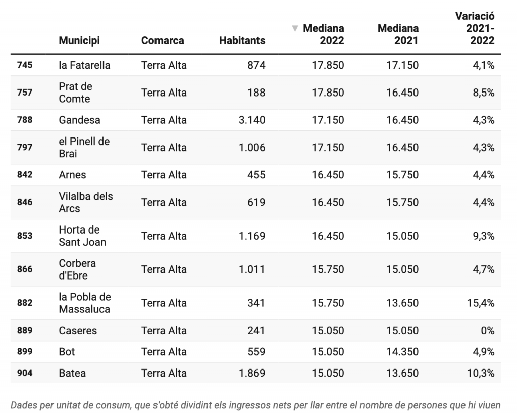Screen dimensions: 517x415
Task: Click Horta de Sant Joan entry
Action: coord(82,236)
